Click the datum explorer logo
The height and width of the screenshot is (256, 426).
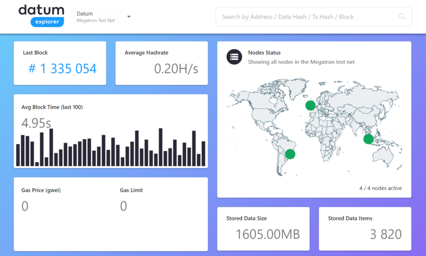click(x=41, y=16)
